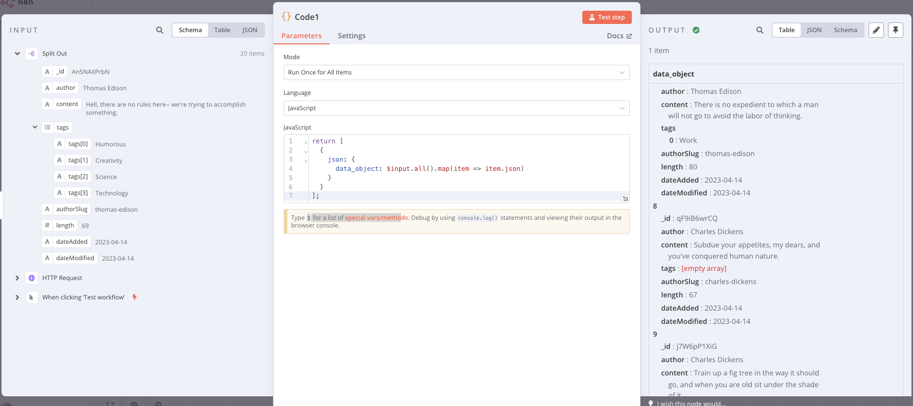913x406 pixels.
Task: Collapse the tags array expander
Action: pos(35,128)
